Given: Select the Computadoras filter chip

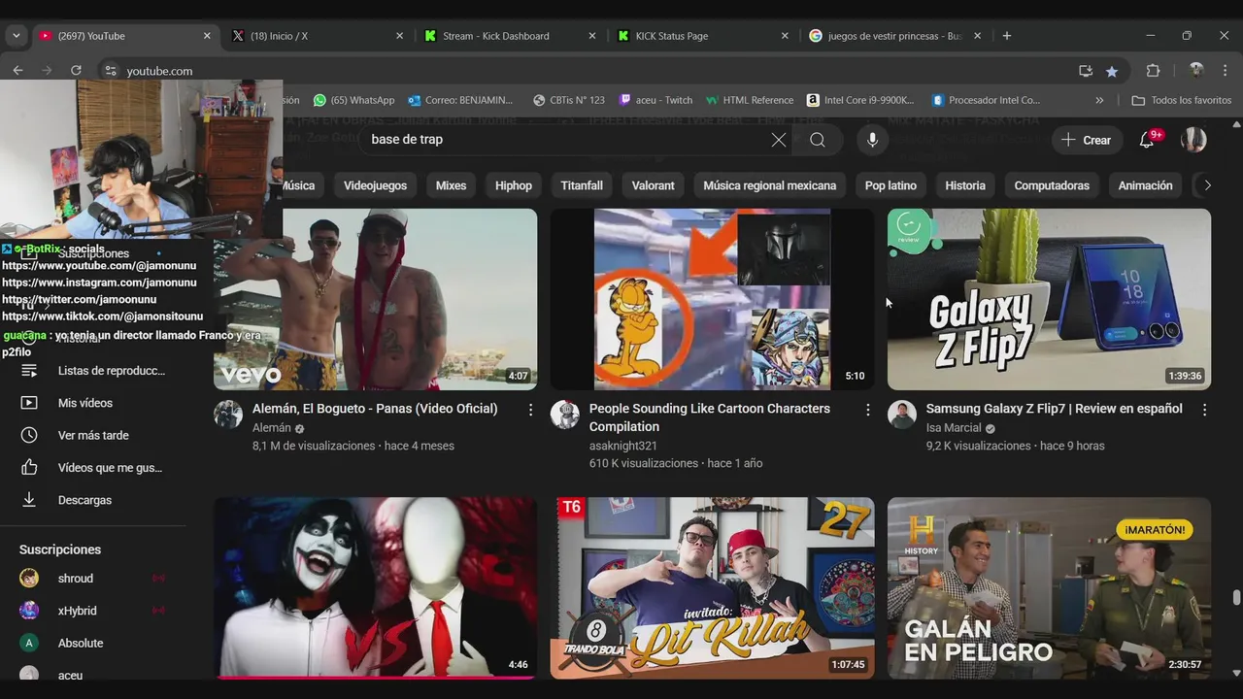Looking at the screenshot, I should tap(1052, 185).
